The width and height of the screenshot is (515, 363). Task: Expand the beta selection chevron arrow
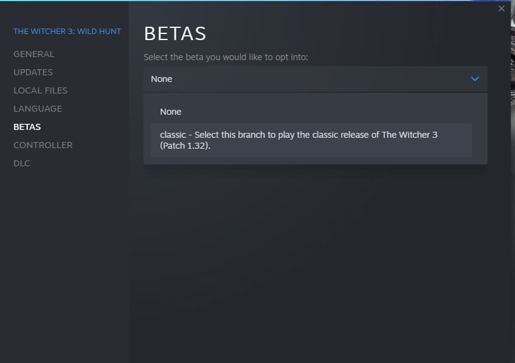pos(475,79)
